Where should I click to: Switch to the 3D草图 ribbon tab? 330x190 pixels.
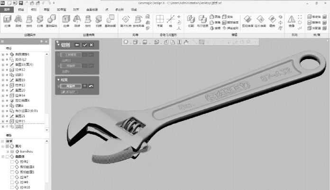61,9
